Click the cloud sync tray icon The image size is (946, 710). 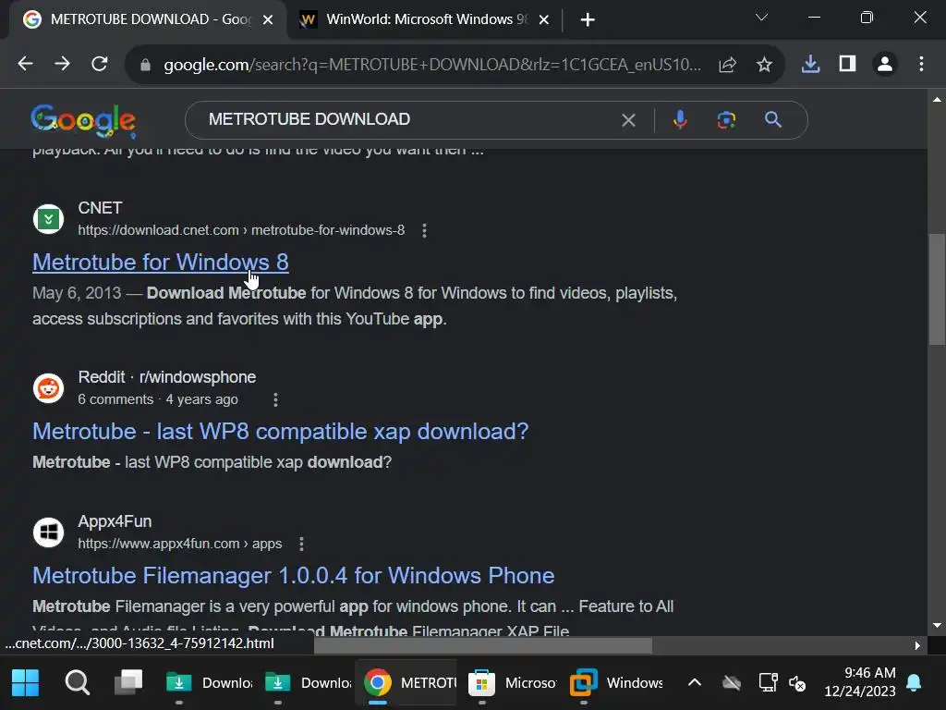[x=732, y=683]
